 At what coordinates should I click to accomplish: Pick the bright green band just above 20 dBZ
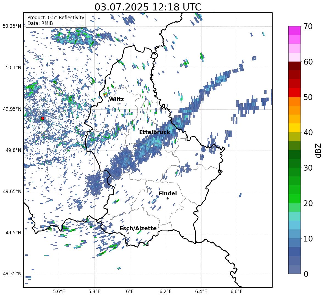[294, 198]
